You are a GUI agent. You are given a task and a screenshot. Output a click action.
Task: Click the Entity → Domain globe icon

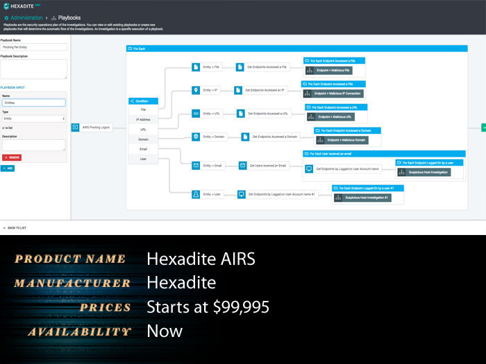pyautogui.click(x=196, y=137)
